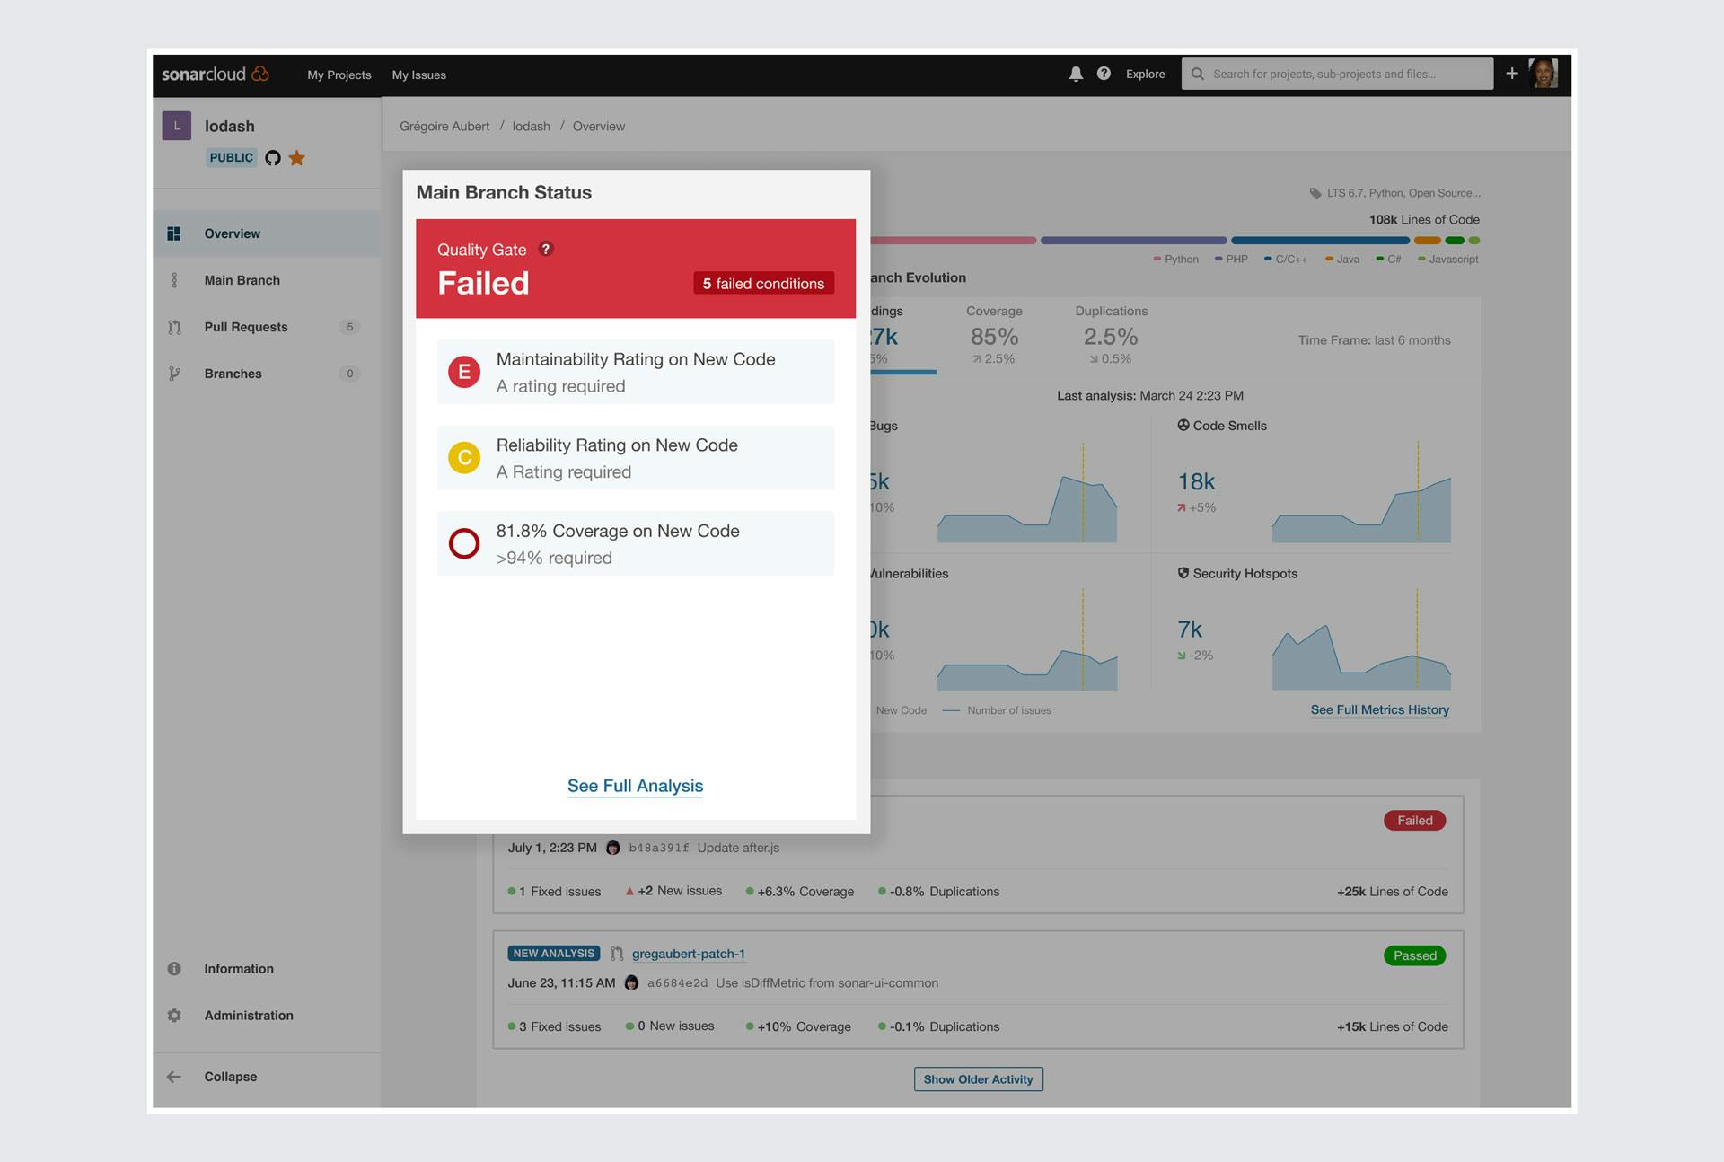Click the pull request icon beside gregaubert-patch-1

617,954
